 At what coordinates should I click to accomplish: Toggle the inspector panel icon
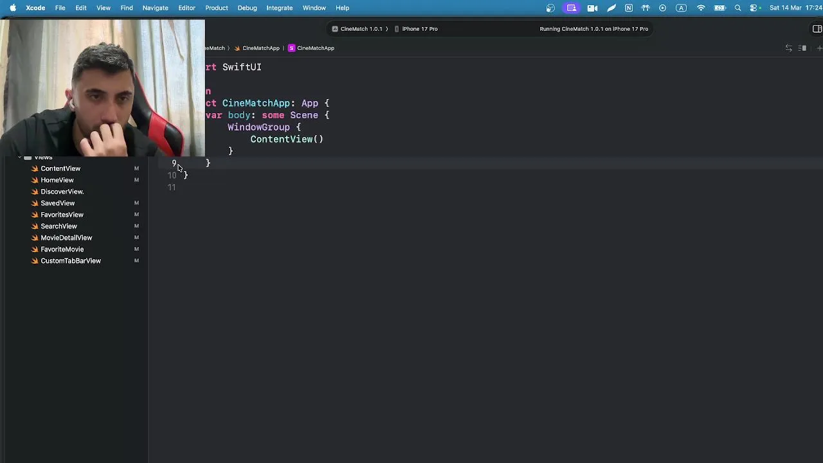click(x=817, y=29)
